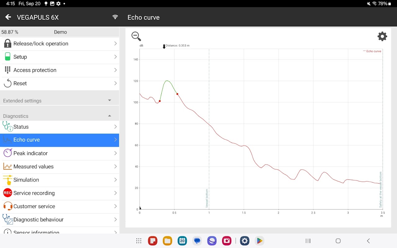Click the zoom-out magnifier on the echo curve chart
This screenshot has height=248, width=397.
pos(136,36)
